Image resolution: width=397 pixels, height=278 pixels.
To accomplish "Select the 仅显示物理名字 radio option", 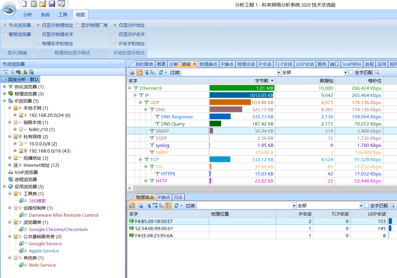I will click(x=38, y=34).
